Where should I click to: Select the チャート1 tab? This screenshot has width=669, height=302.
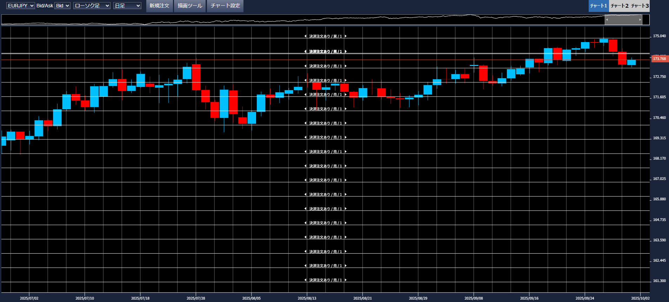(x=598, y=6)
